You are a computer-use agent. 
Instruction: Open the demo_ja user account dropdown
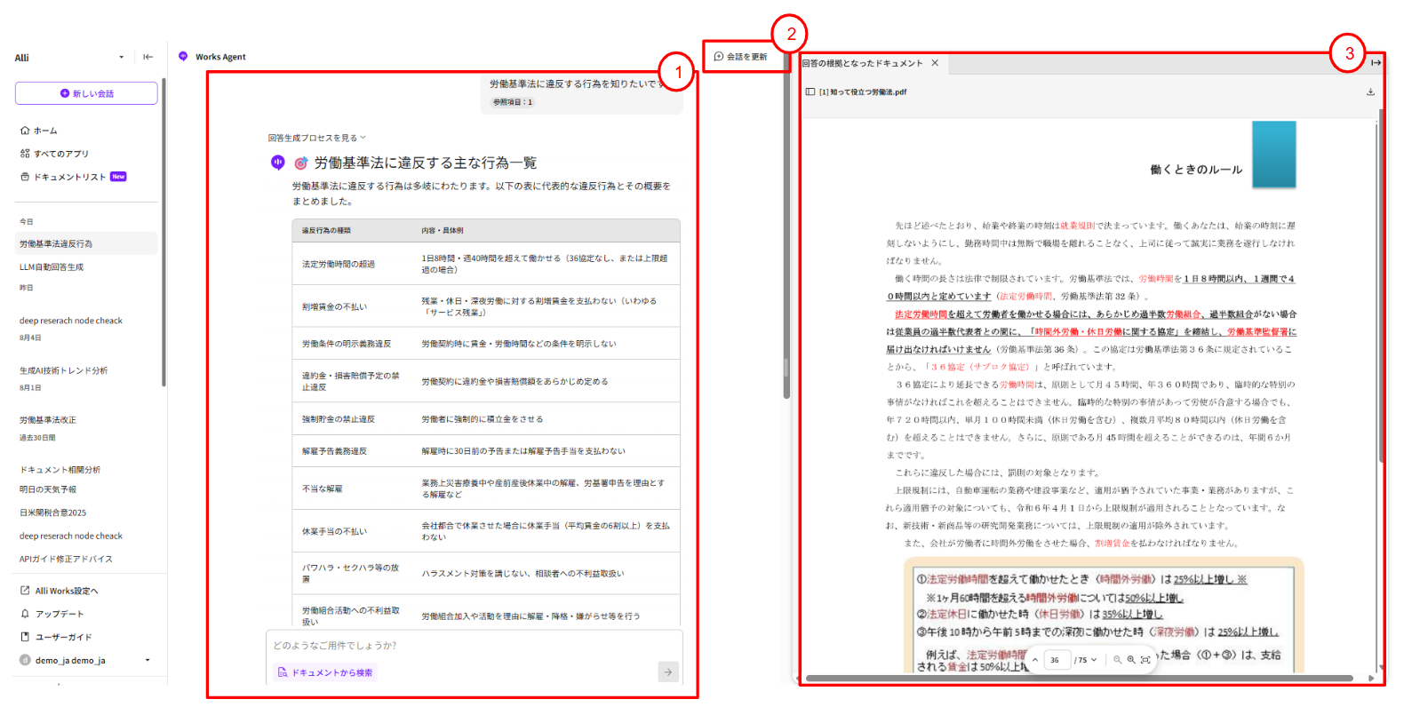[x=148, y=660]
